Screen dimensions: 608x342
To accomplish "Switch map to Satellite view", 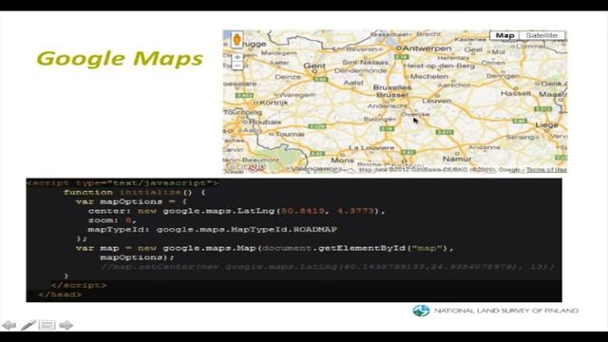I will click(x=541, y=35).
